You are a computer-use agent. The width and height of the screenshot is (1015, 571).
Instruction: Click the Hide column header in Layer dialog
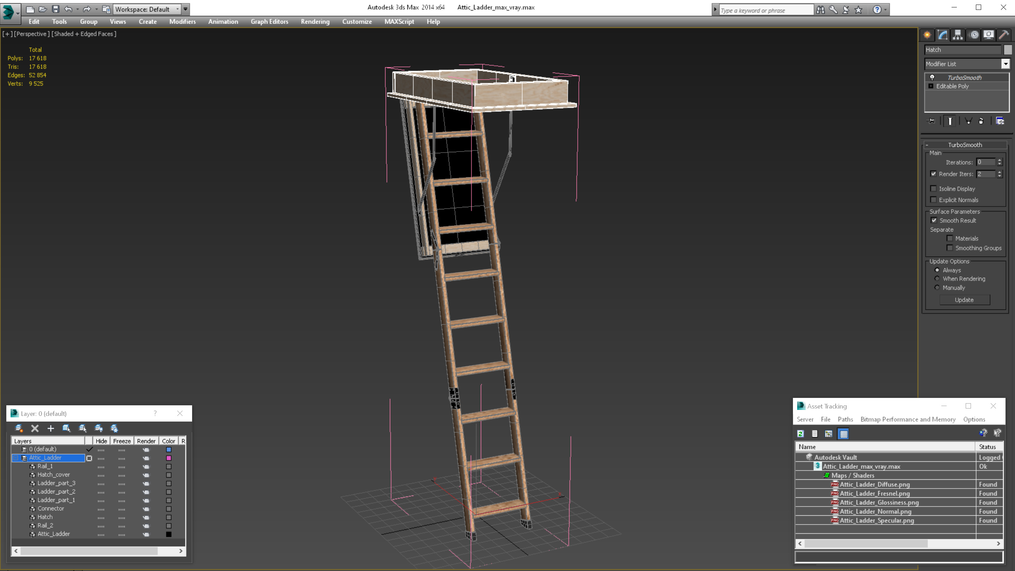pyautogui.click(x=101, y=441)
